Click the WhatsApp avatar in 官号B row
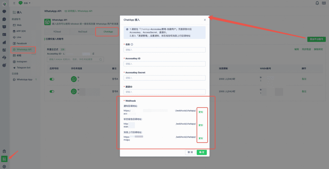Image resolution: width=329 pixels, height=169 pixels. point(74,92)
